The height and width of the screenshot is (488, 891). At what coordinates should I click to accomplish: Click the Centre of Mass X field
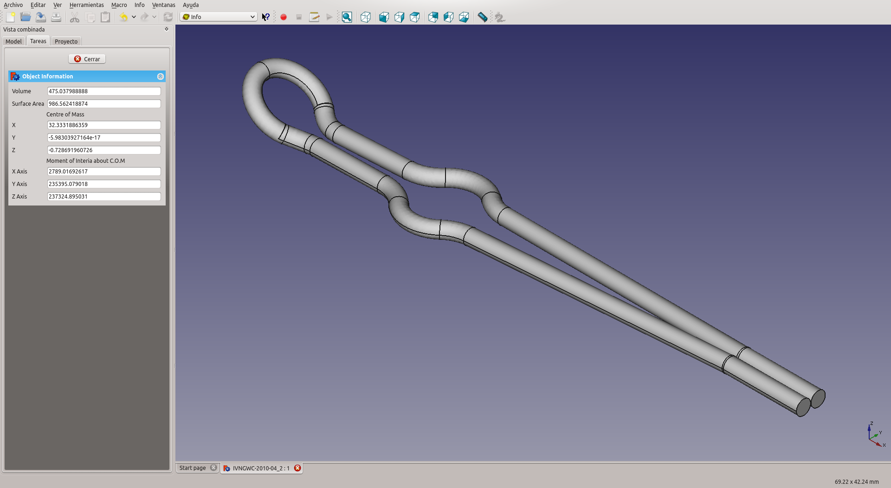click(104, 125)
